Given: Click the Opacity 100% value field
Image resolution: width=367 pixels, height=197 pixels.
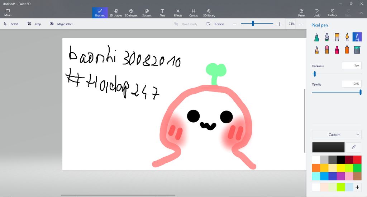Looking at the screenshot, I should (x=352, y=84).
